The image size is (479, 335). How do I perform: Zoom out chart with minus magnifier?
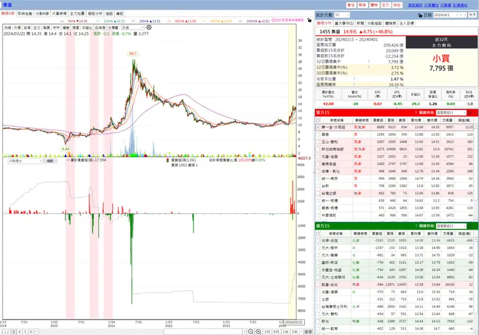(x=251, y=332)
